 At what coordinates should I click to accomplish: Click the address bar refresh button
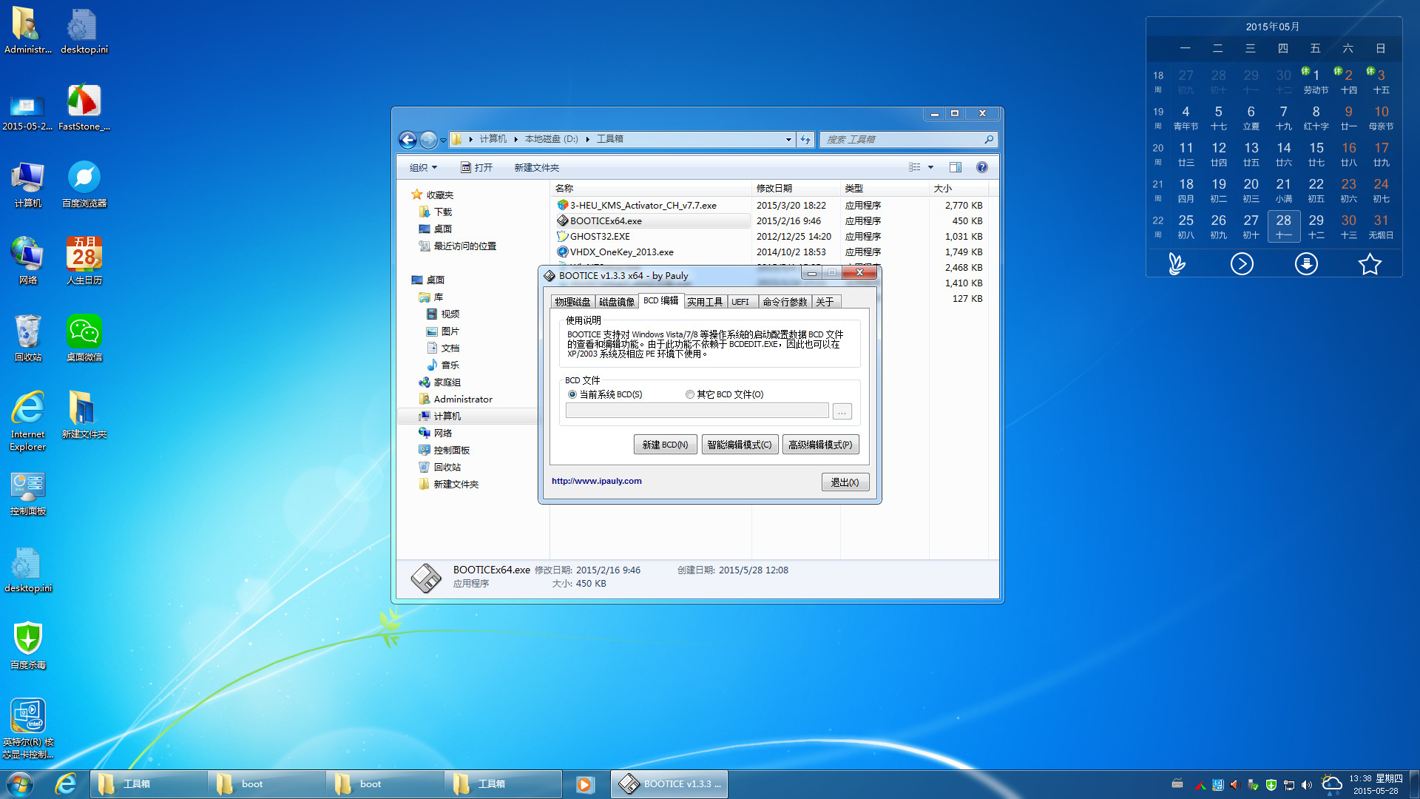[x=805, y=139]
